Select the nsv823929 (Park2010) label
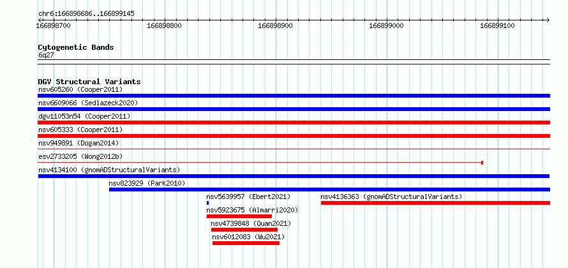Viewport: 568px width, 268px height. point(147,183)
